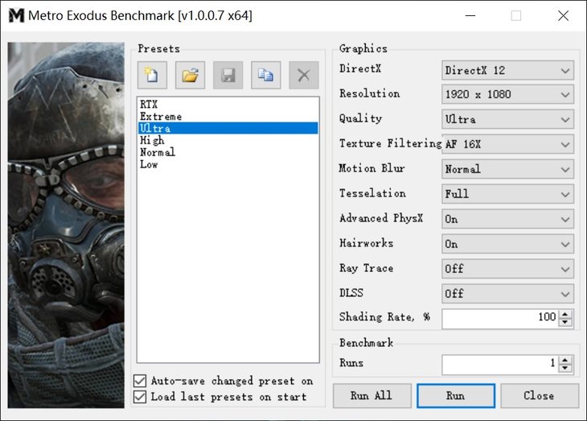Open the Resolution dropdown

tap(507, 94)
